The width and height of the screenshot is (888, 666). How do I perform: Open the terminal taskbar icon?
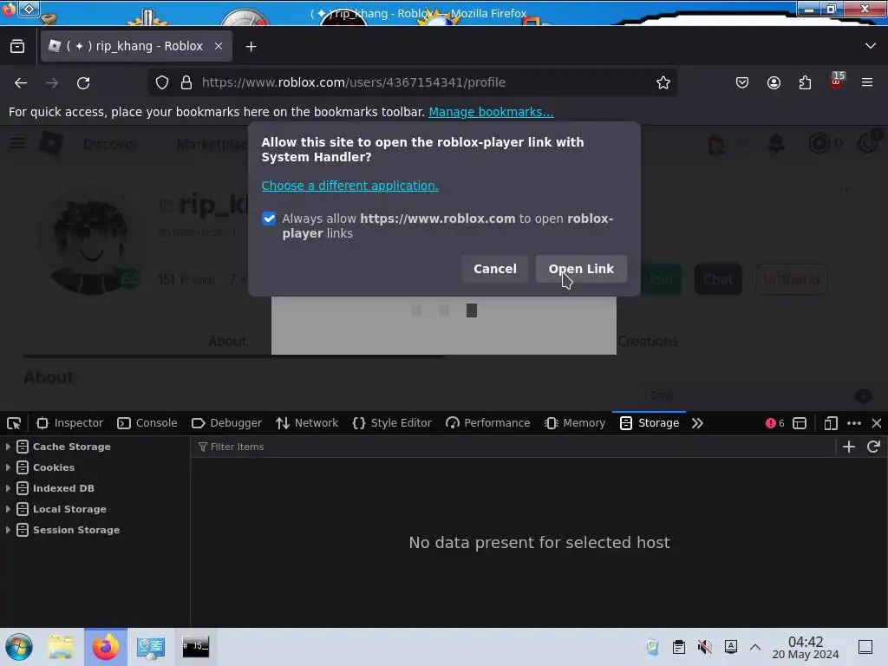coord(195,647)
